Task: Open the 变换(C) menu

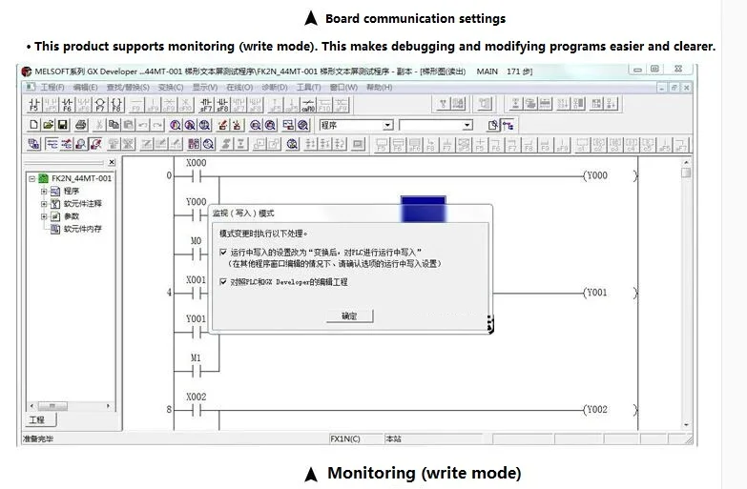Action: click(x=171, y=87)
